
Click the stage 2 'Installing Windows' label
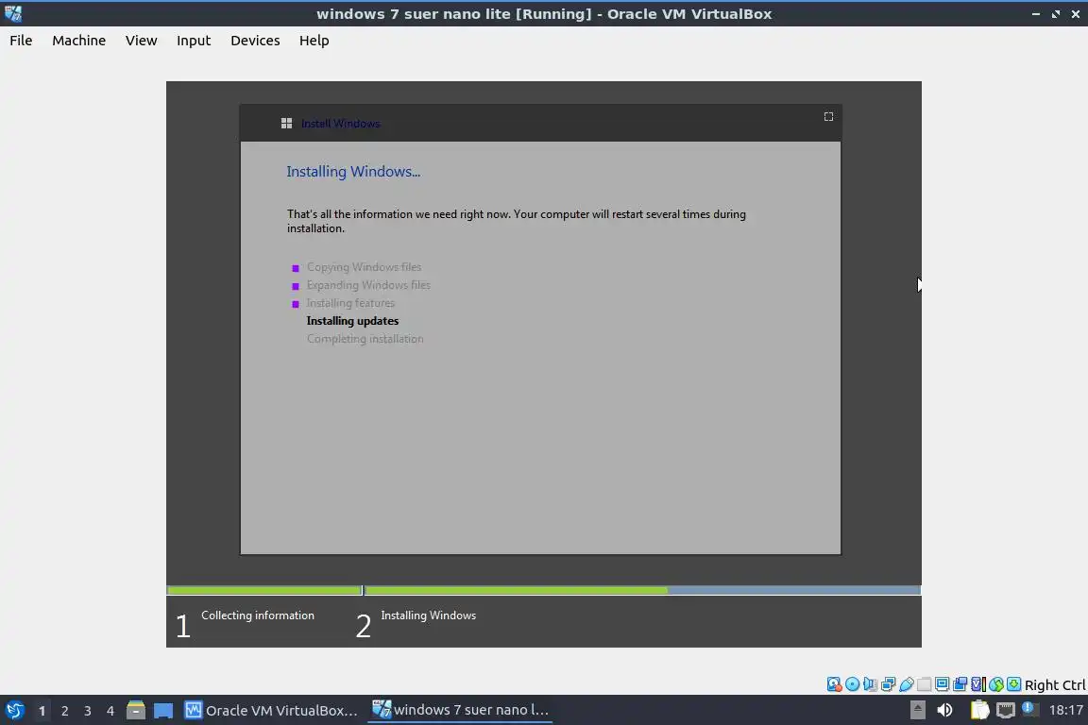coord(428,615)
